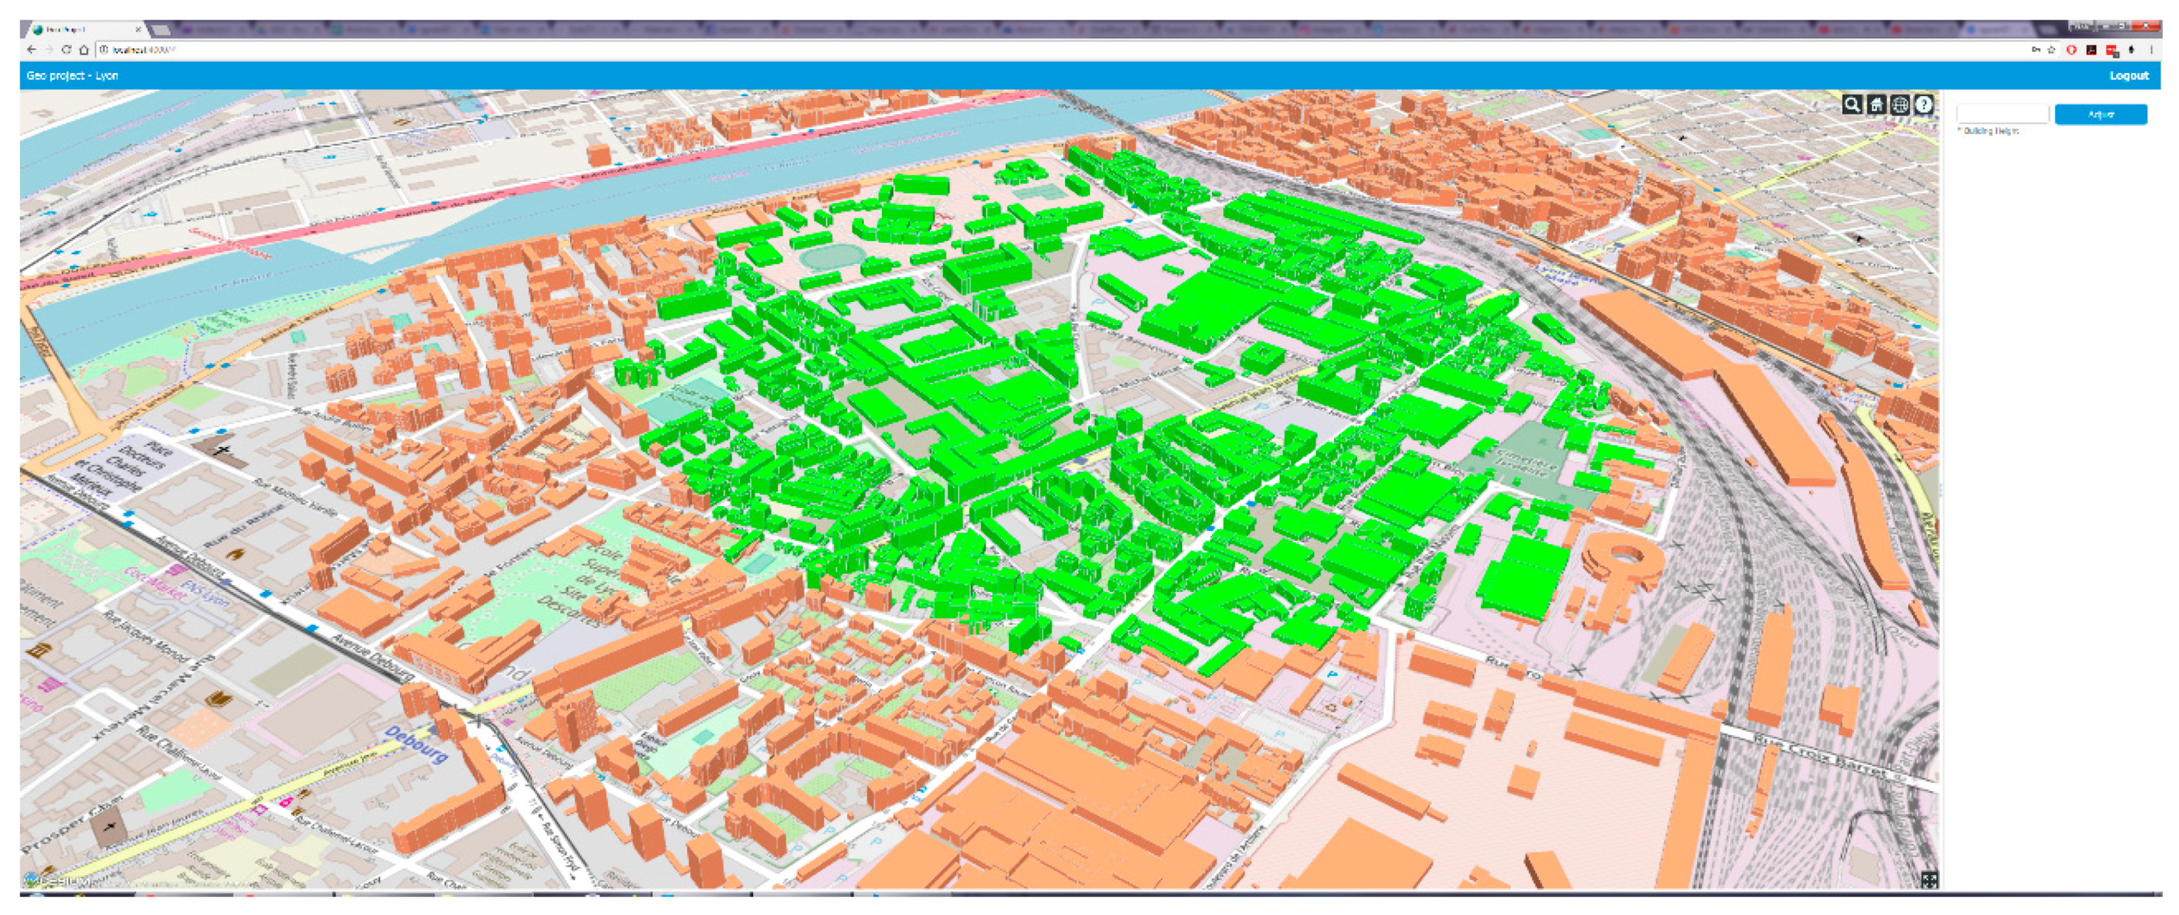Viewport: 2179px width, 915px height.
Task: Open the globe base layer picker
Action: coord(1900,105)
